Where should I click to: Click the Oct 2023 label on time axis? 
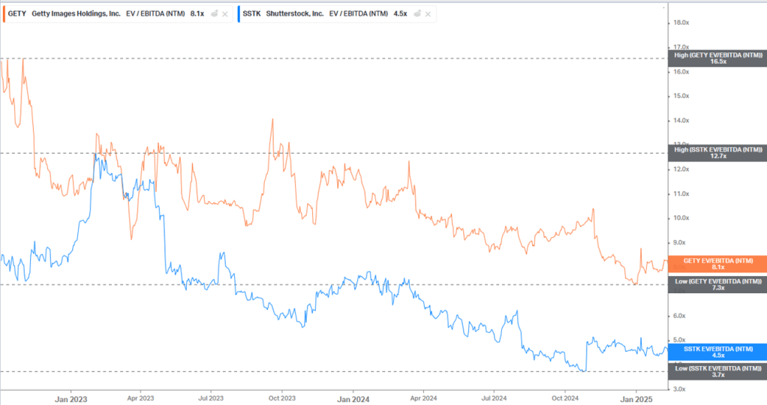click(281, 398)
